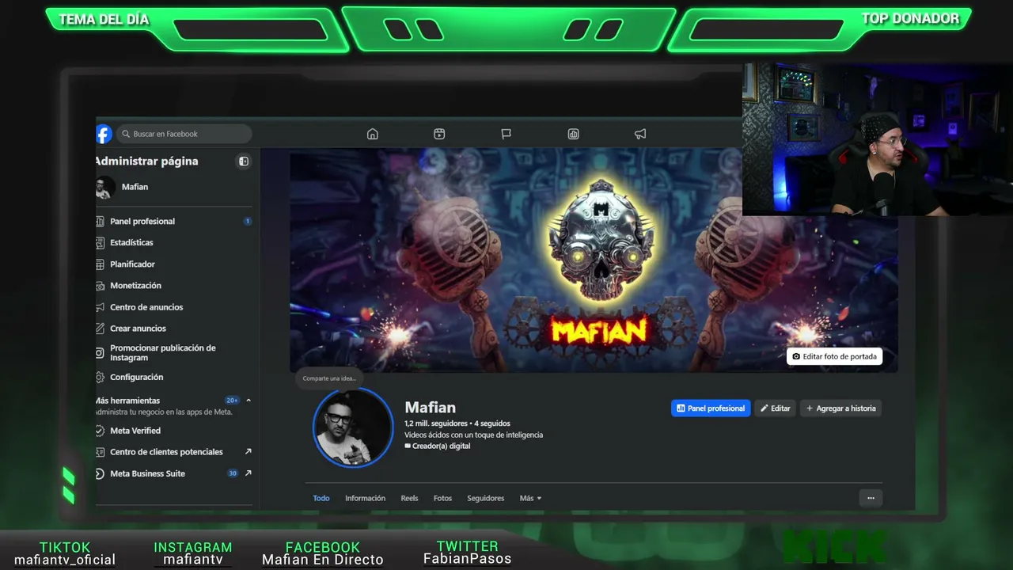Image resolution: width=1013 pixels, height=570 pixels.
Task: Click the 4 seguidos text
Action: [492, 424]
